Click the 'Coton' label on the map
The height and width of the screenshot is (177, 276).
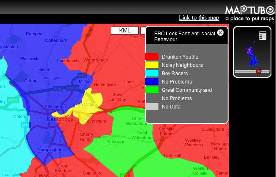point(19,116)
